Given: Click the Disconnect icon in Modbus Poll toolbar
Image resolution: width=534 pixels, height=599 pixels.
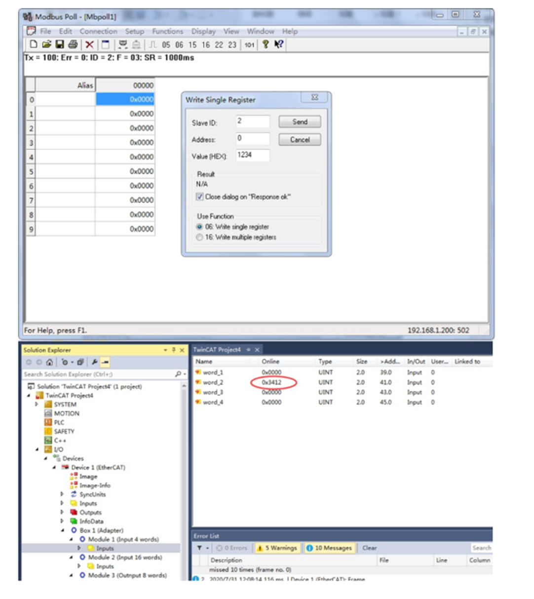Looking at the screenshot, I should (x=136, y=45).
